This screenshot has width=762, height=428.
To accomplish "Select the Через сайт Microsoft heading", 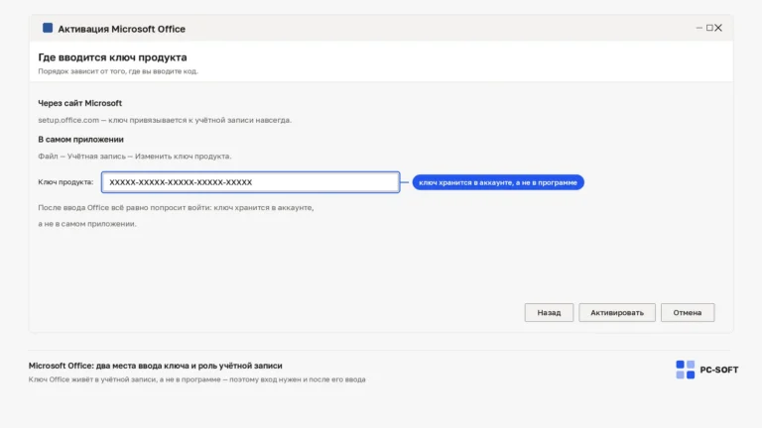I will (x=80, y=103).
